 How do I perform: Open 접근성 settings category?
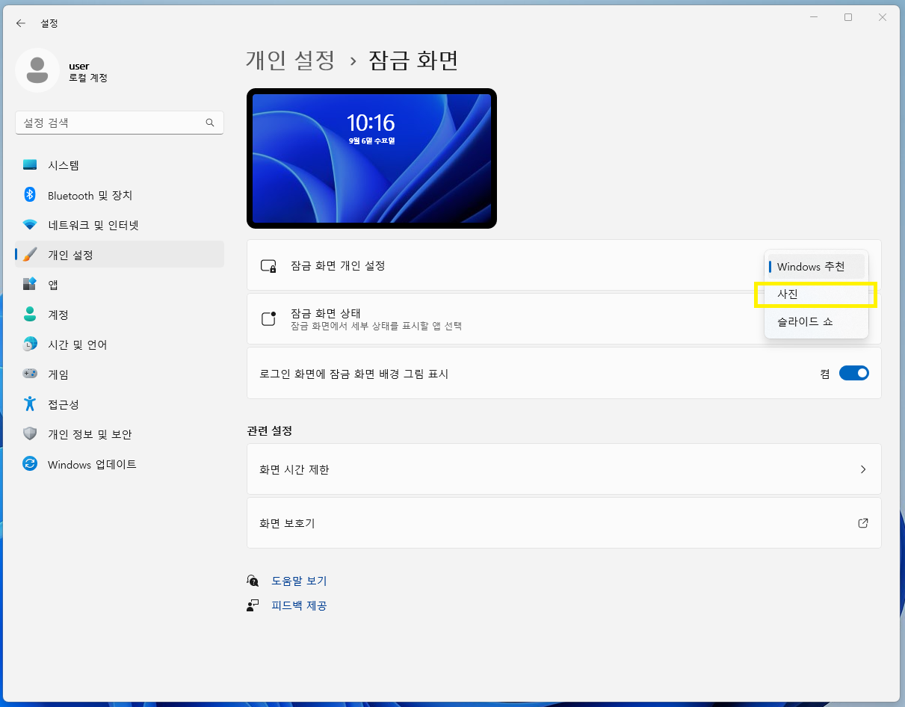pyautogui.click(x=120, y=404)
